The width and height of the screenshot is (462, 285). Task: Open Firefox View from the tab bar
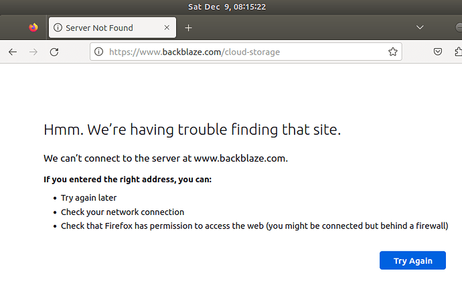click(x=33, y=27)
